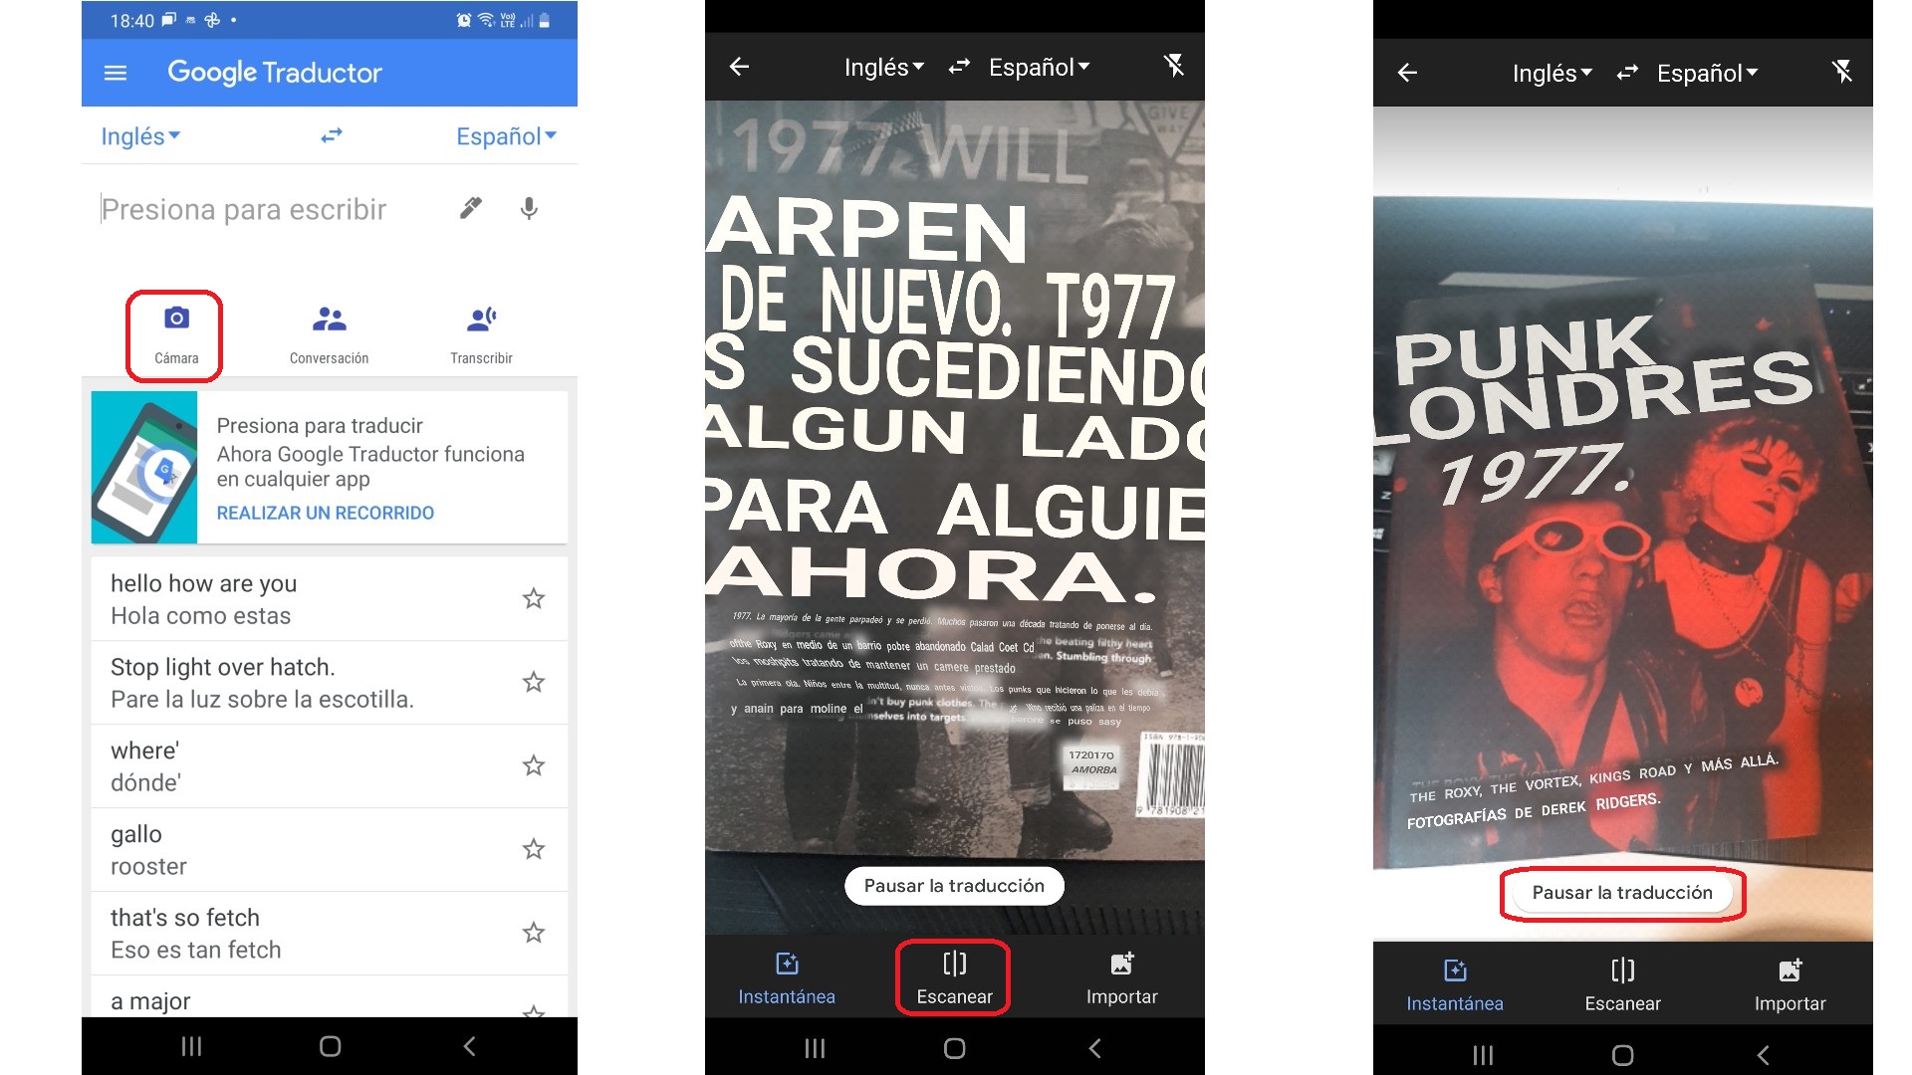Open the hamburger navigation menu
This screenshot has width=1912, height=1075.
tap(115, 72)
